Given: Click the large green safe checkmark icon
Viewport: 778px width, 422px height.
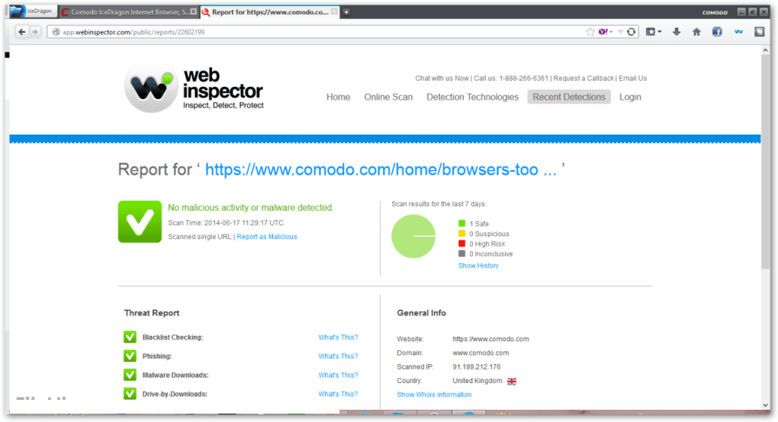Looking at the screenshot, I should pyautogui.click(x=140, y=222).
